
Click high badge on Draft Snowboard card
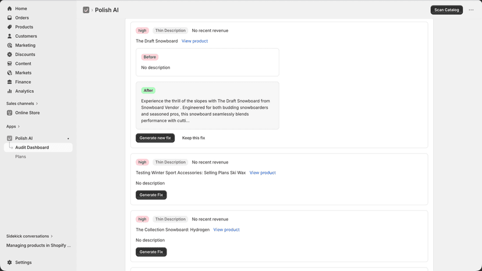[142, 30]
